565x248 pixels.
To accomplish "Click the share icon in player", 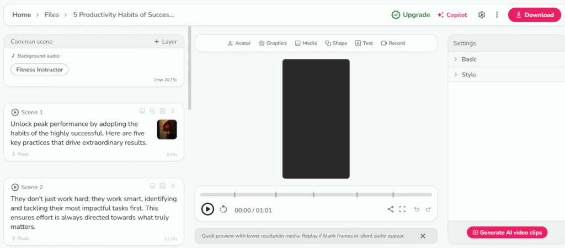I will pos(390,210).
